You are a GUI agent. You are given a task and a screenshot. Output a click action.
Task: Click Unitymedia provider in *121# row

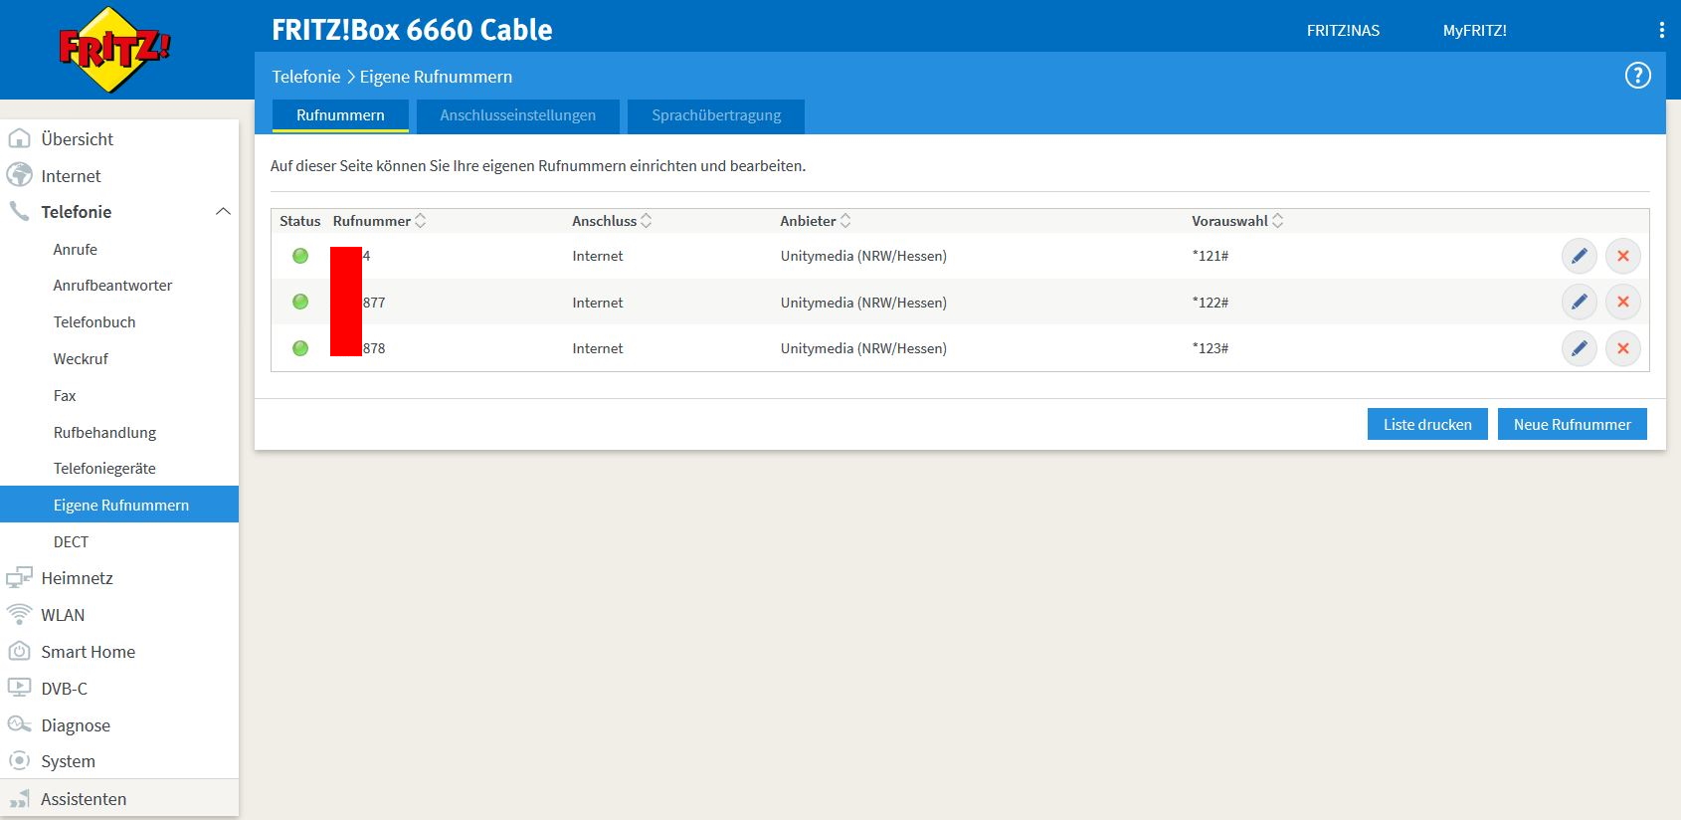coord(863,256)
